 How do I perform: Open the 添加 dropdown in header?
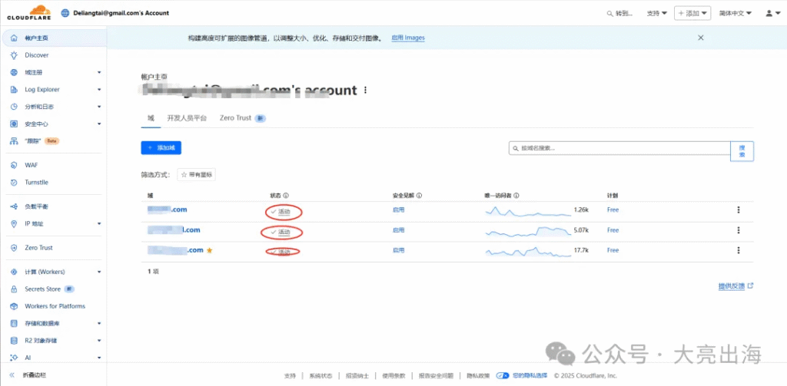tap(692, 14)
